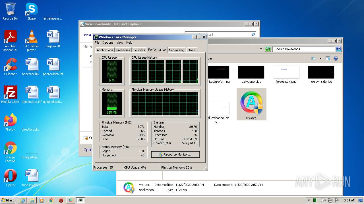
Task: Launch Skype from the desktop
Action: (31, 11)
